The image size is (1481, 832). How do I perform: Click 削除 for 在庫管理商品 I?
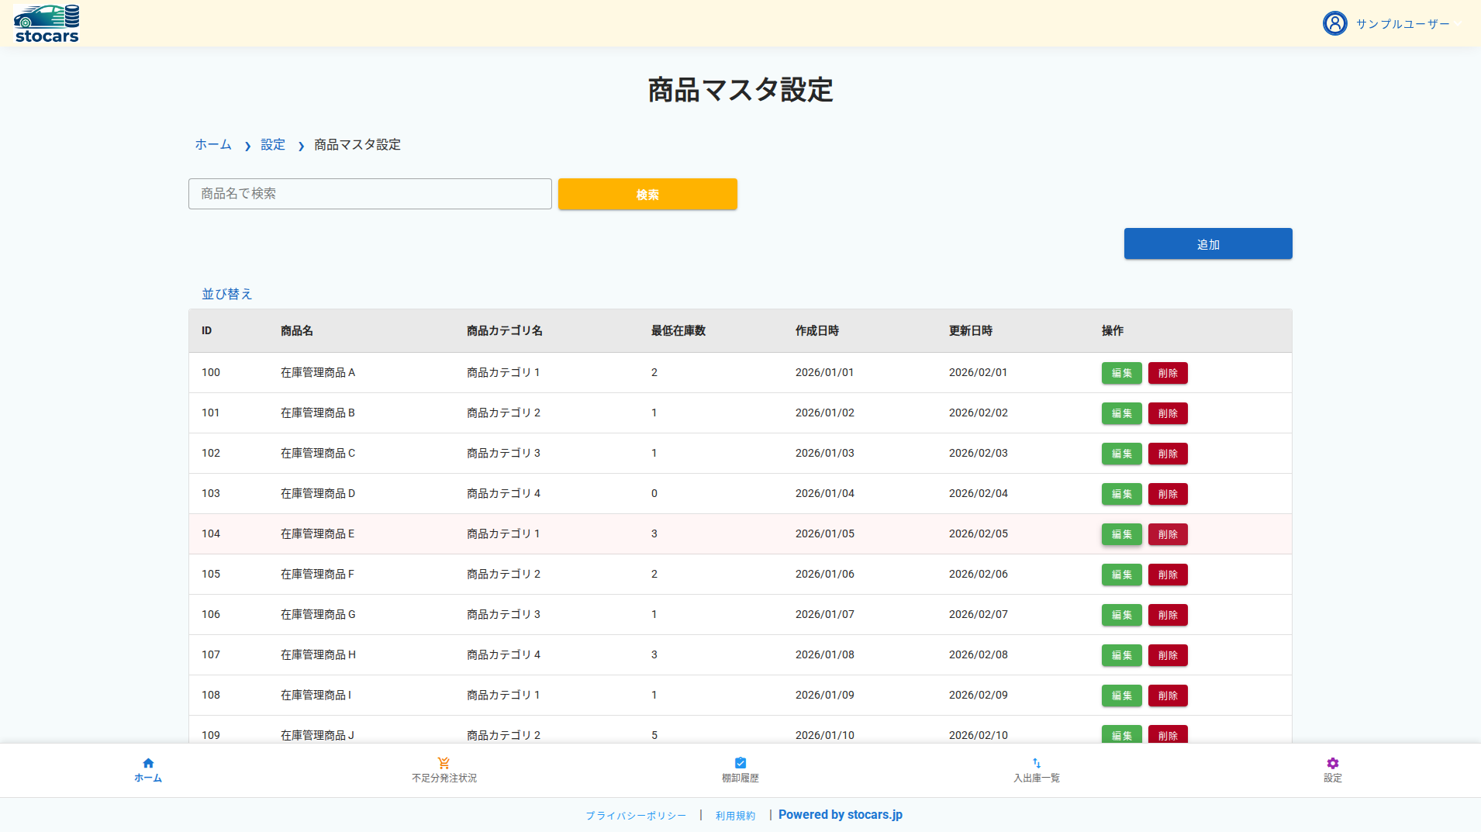click(1168, 696)
